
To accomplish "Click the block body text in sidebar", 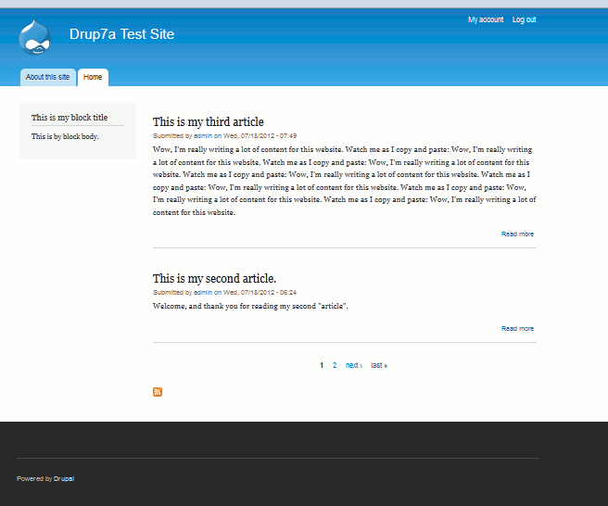I will 65,136.
